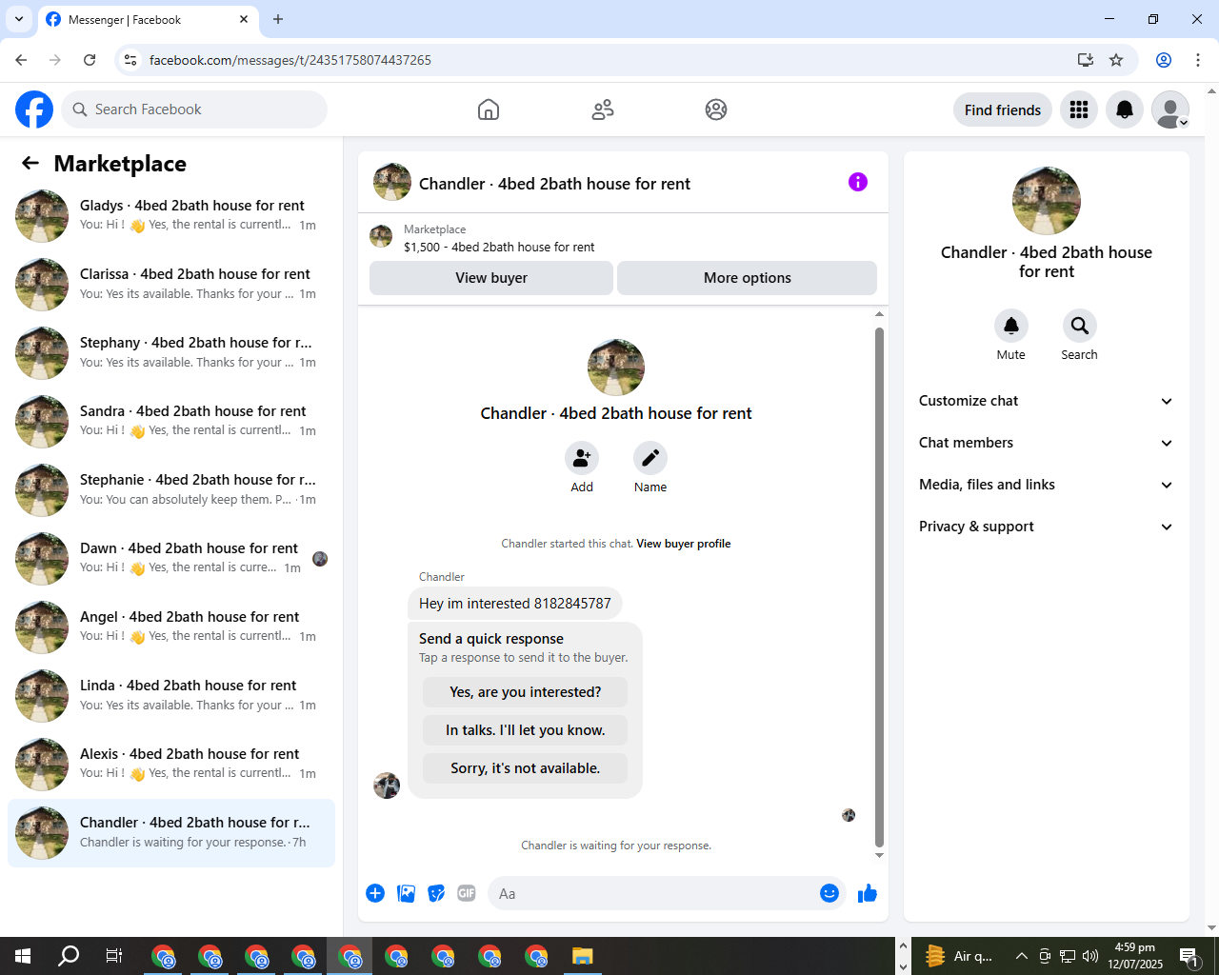Expand the Customize chat section
The height and width of the screenshot is (975, 1219).
tap(1047, 401)
